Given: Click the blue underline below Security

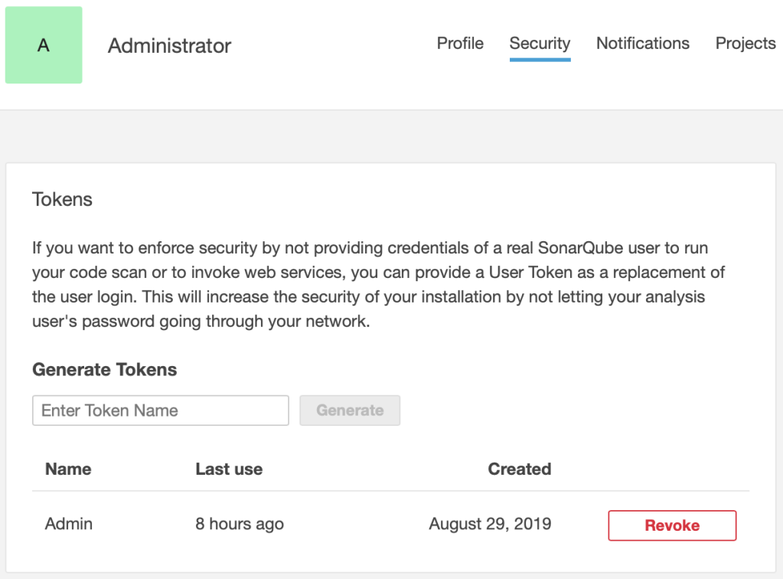Looking at the screenshot, I should (540, 59).
